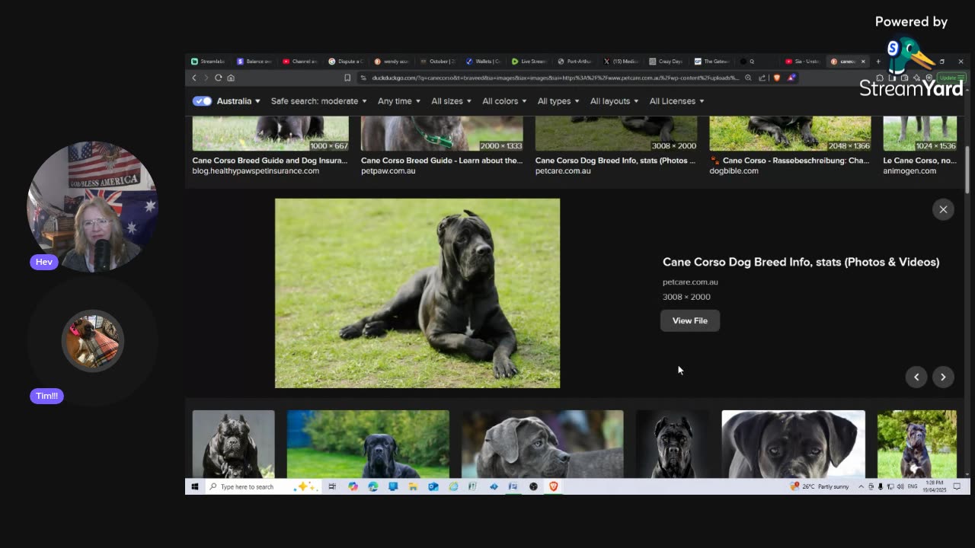
Task: Switch to the Port-Arthur browser tab
Action: tap(575, 62)
